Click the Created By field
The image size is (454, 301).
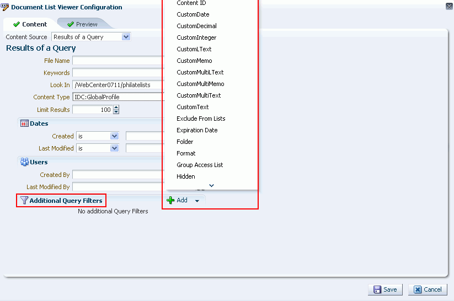(119, 175)
